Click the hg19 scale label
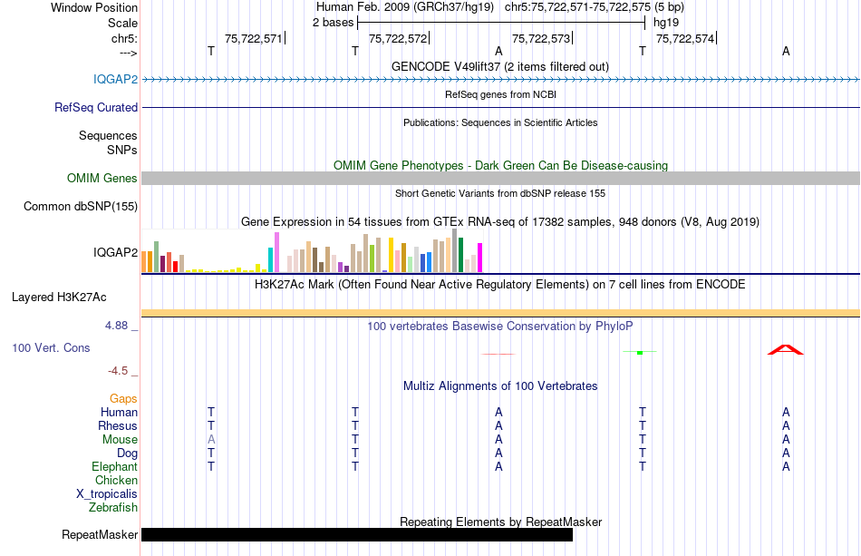The height and width of the screenshot is (556, 861). click(x=666, y=23)
